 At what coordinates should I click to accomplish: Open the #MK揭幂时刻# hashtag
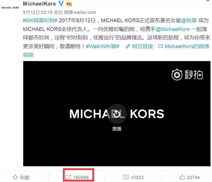pos(40,20)
